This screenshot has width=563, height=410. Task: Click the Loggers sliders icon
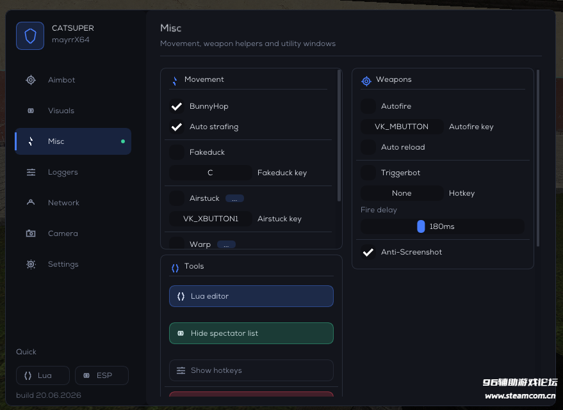click(31, 172)
